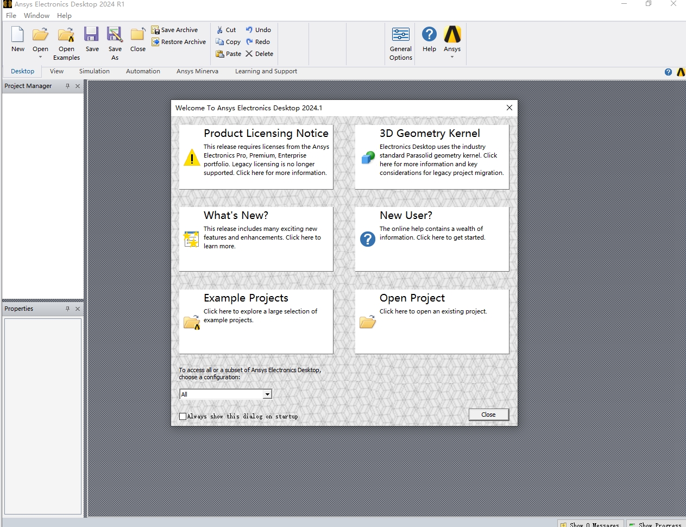The width and height of the screenshot is (686, 527).
Task: Click the New project icon
Action: pos(18,35)
